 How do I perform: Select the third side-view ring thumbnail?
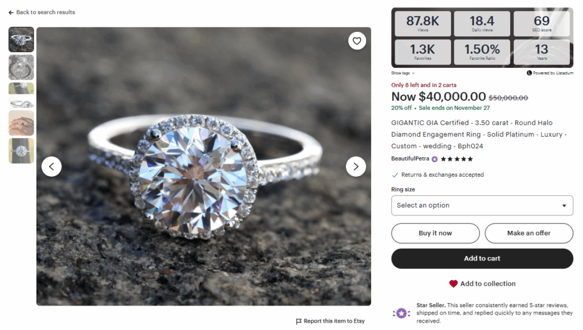tap(21, 95)
